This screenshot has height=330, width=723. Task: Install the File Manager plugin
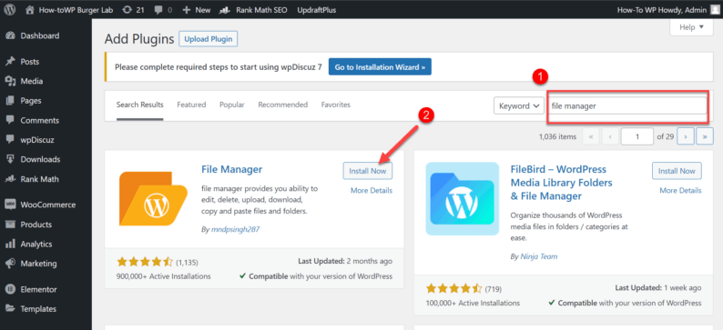tap(368, 171)
